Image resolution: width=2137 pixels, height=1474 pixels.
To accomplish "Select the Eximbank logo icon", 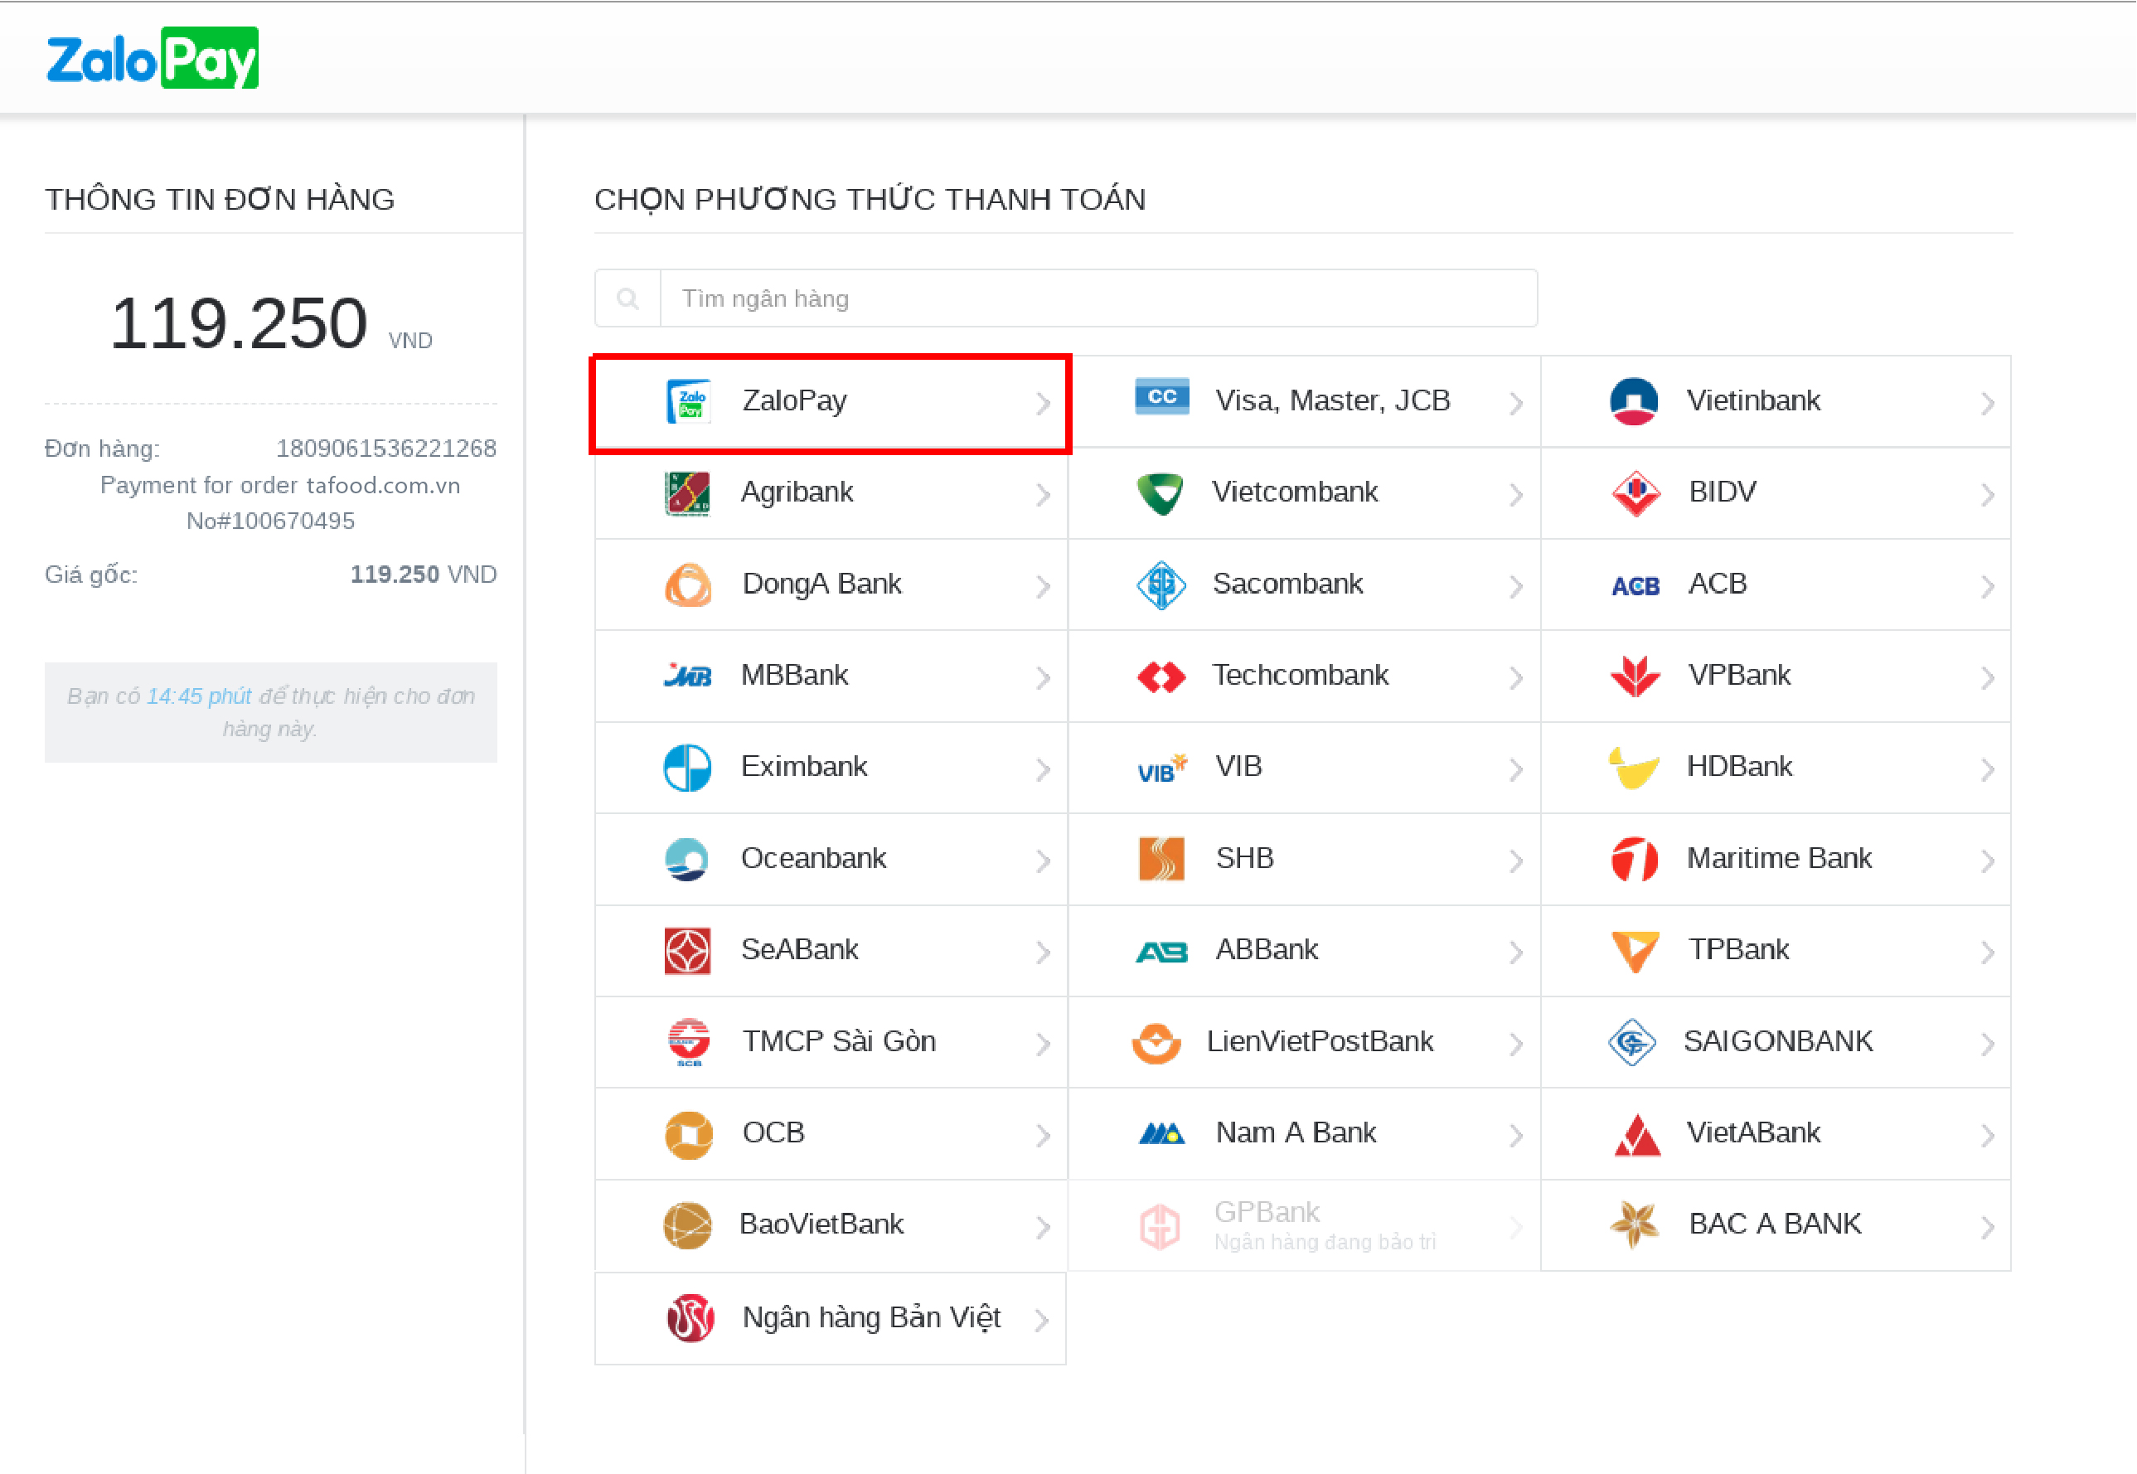I will (x=688, y=768).
